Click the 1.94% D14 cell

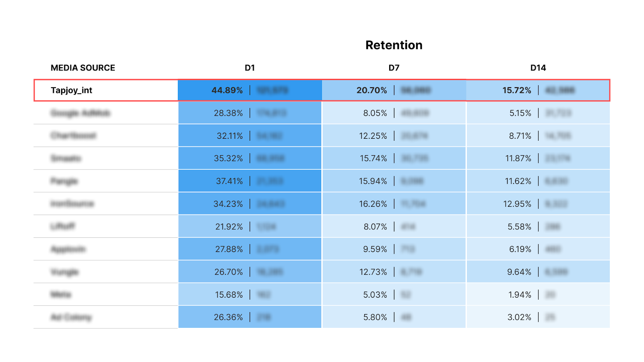[x=520, y=295]
